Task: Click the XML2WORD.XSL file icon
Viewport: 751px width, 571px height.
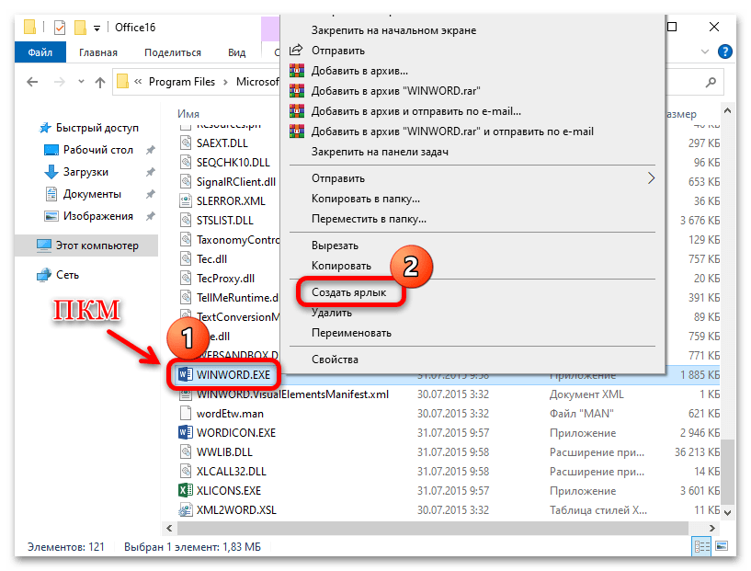Action: coord(186,509)
